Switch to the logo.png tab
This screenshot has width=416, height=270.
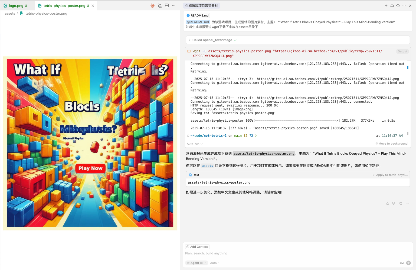point(16,6)
